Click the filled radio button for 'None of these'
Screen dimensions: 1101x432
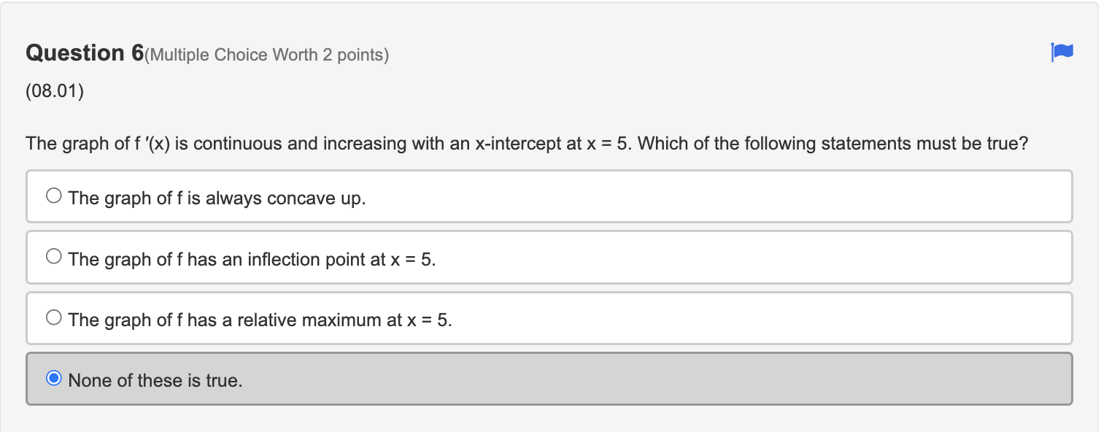point(53,377)
